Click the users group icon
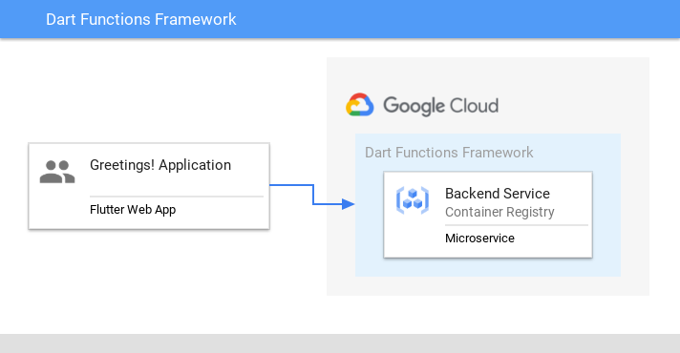The height and width of the screenshot is (353, 680). click(57, 172)
